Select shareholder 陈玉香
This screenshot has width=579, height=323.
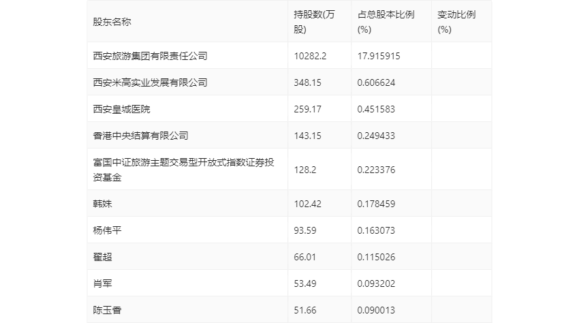pos(107,310)
